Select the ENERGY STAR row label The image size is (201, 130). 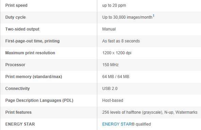coord(20,124)
